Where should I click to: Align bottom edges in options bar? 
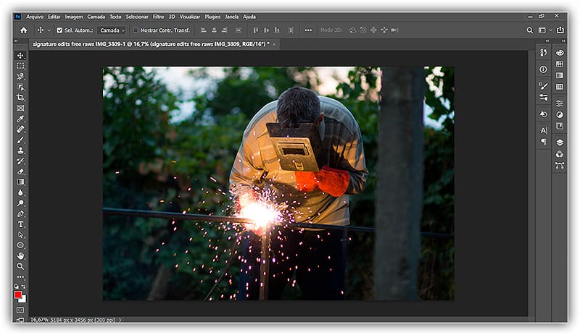277,30
